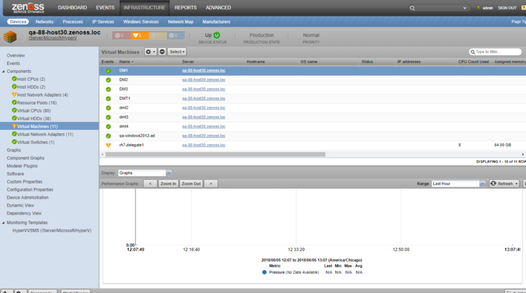This screenshot has width=526, height=293.
Task: Collapse the Components tree section
Action: coord(3,72)
